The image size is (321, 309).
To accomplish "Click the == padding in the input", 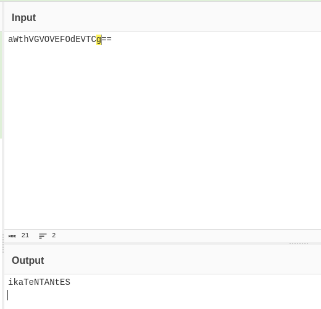I will (107, 40).
